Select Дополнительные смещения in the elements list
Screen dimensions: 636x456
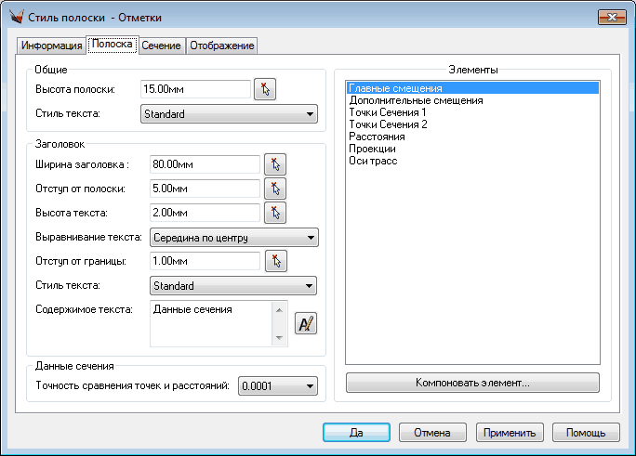(x=415, y=100)
